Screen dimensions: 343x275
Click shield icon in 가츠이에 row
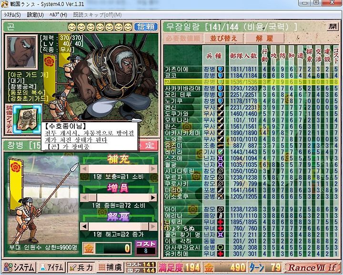220,69
